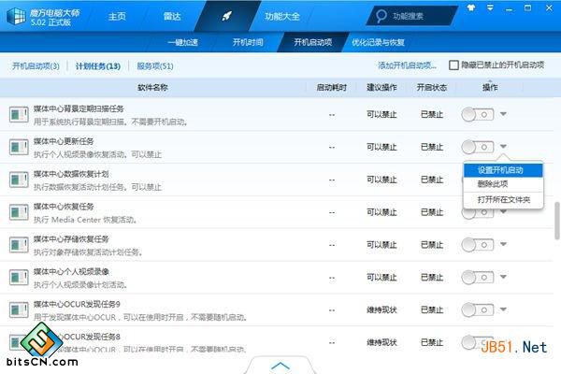Screen dimensions: 561x374
Task: Collapse options arrow for 媒体中心更新任务
Action: tap(503, 147)
